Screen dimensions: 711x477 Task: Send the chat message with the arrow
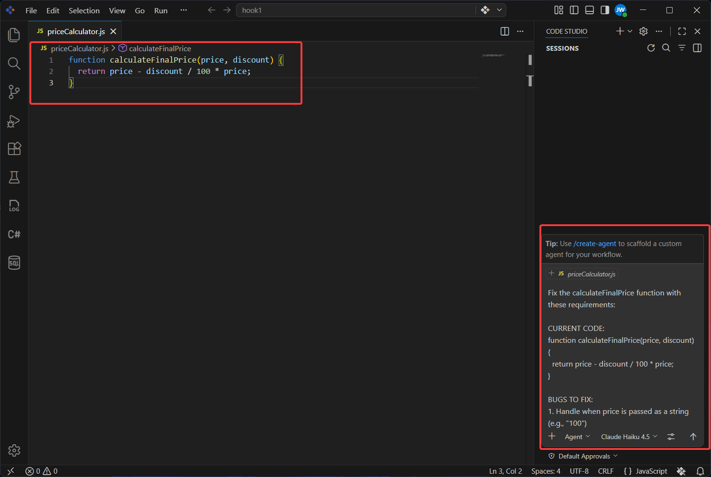pos(693,437)
